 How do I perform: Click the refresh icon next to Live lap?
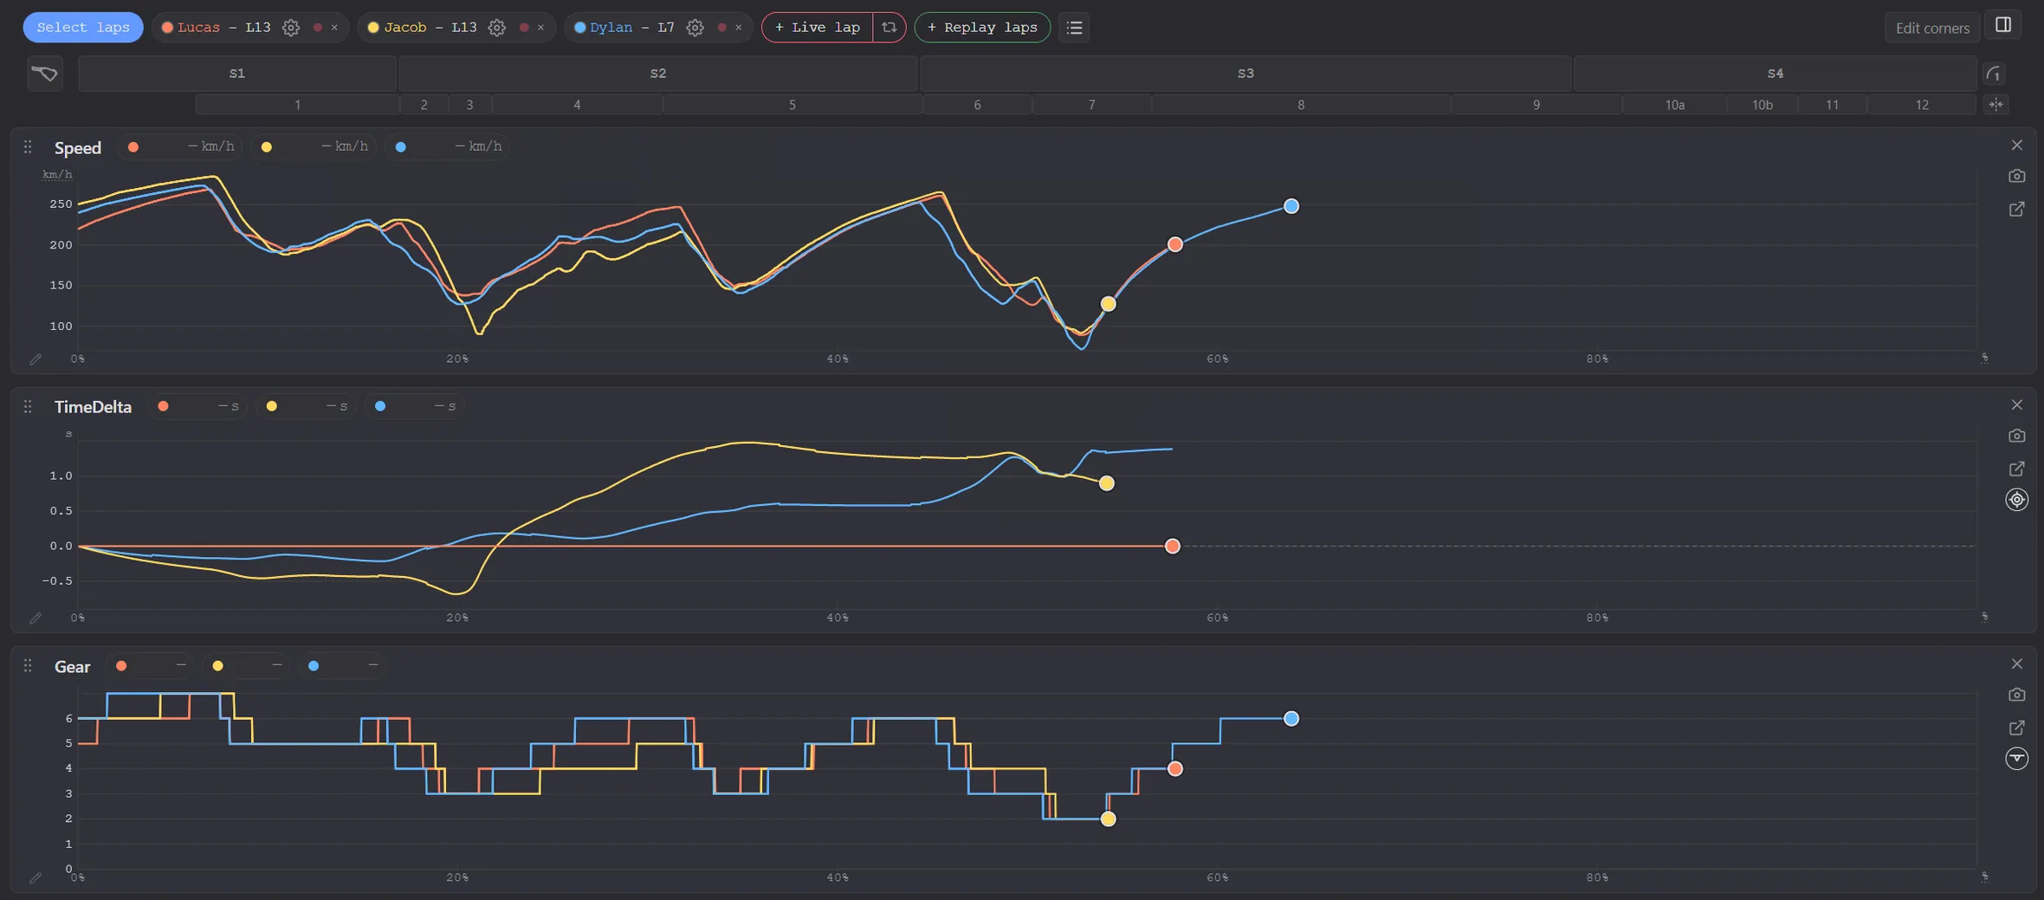tap(889, 28)
